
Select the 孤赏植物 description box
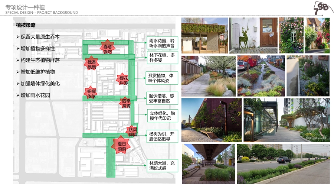161,78
